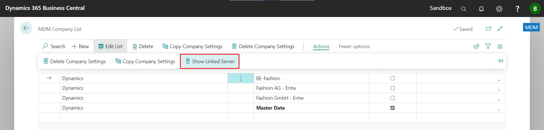Open notifications bell

pyautogui.click(x=481, y=9)
